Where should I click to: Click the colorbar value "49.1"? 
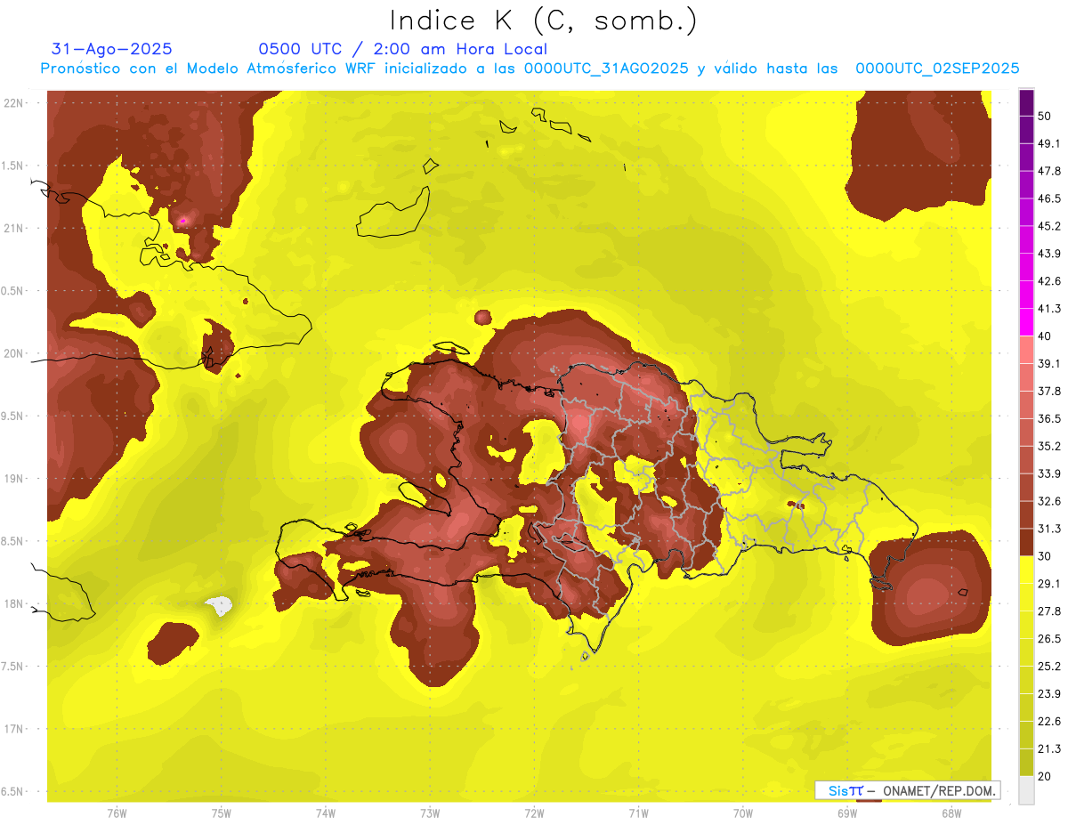(1049, 143)
